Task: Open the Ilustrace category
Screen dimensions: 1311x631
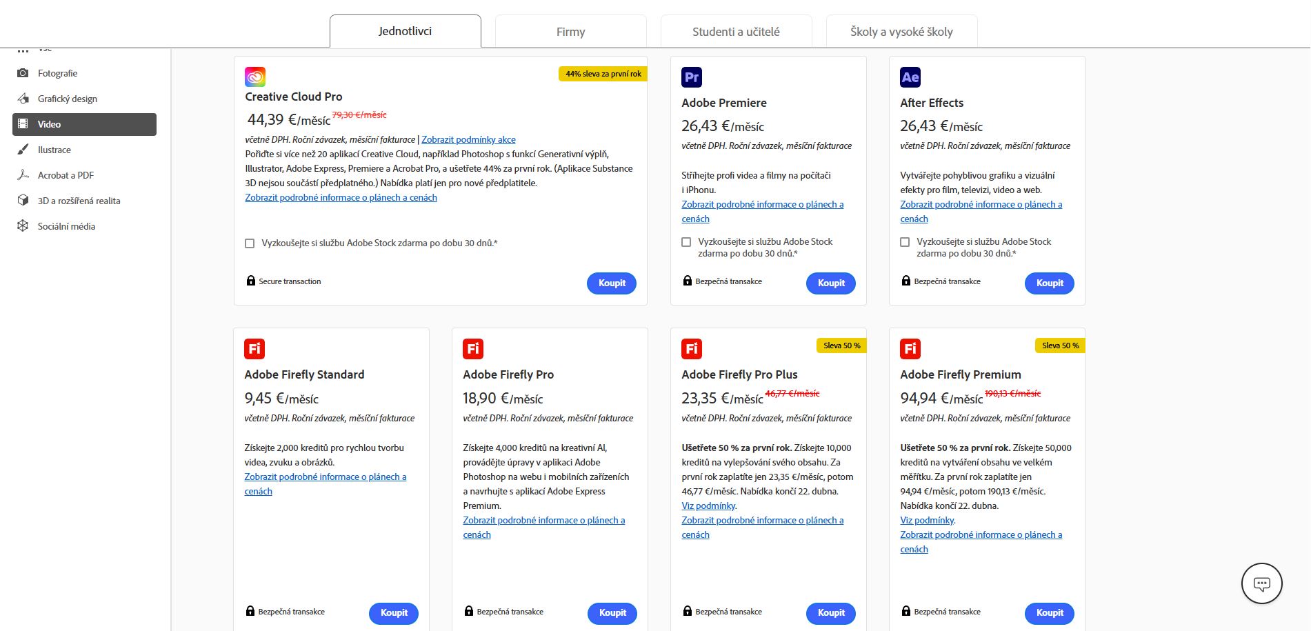Action: tap(84, 150)
